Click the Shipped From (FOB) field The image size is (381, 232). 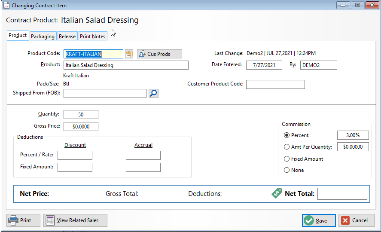[105, 93]
